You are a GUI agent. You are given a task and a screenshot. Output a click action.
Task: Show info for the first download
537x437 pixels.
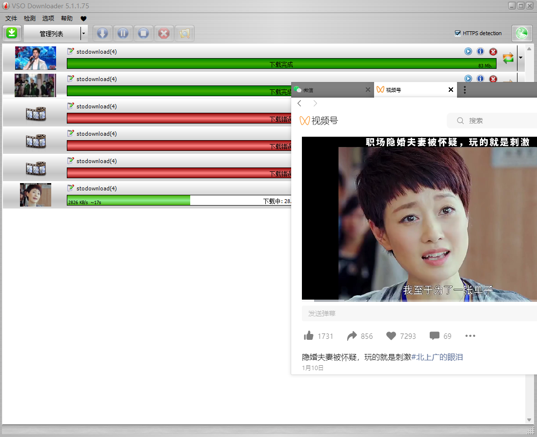click(x=480, y=51)
